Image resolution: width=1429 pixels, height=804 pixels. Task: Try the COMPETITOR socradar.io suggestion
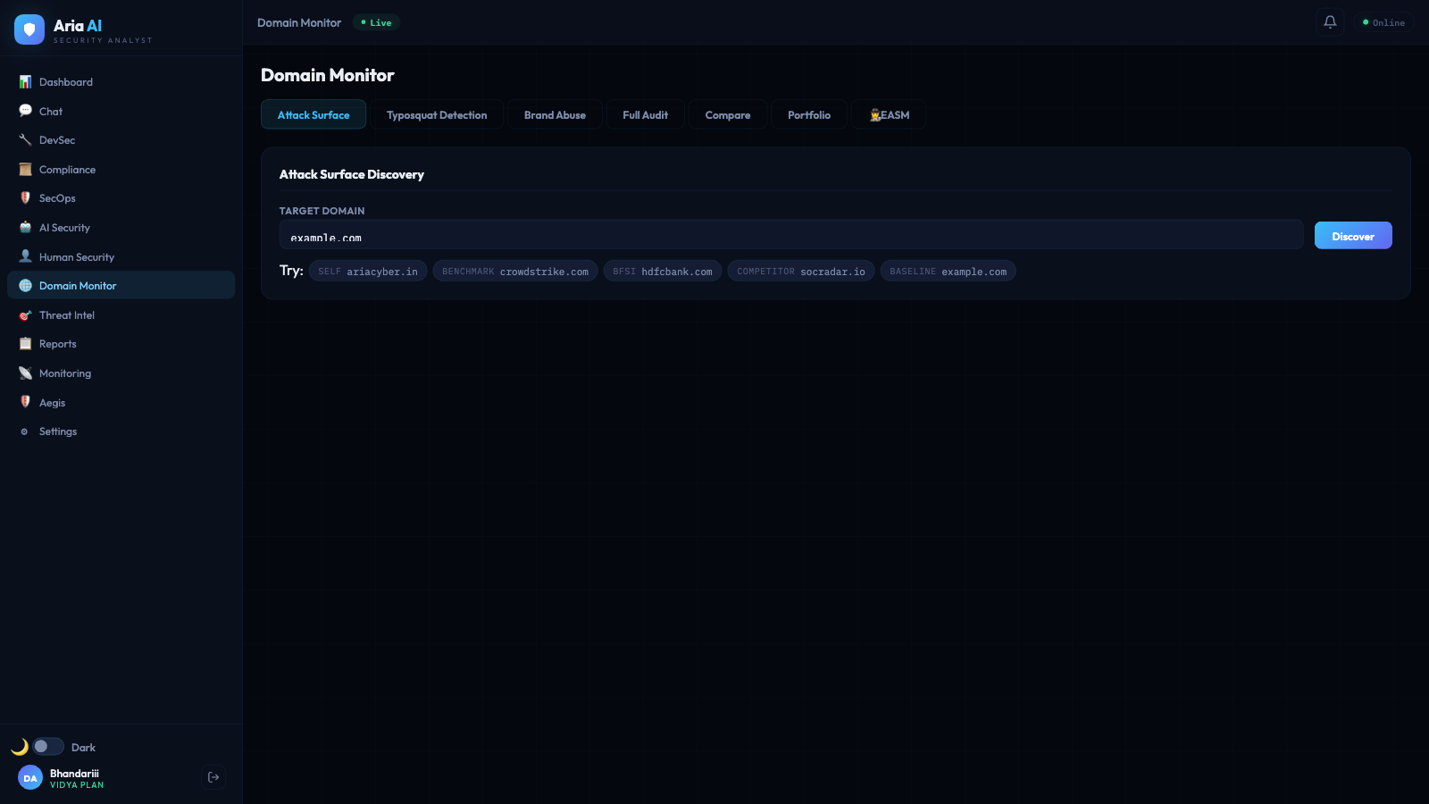(801, 272)
